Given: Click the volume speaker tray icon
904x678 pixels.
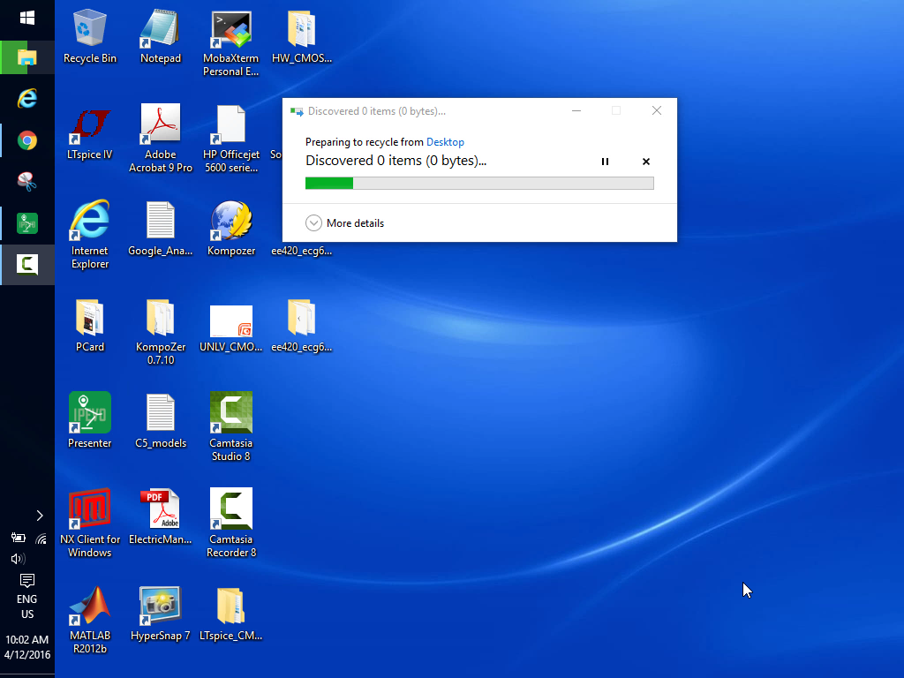Looking at the screenshot, I should (17, 559).
